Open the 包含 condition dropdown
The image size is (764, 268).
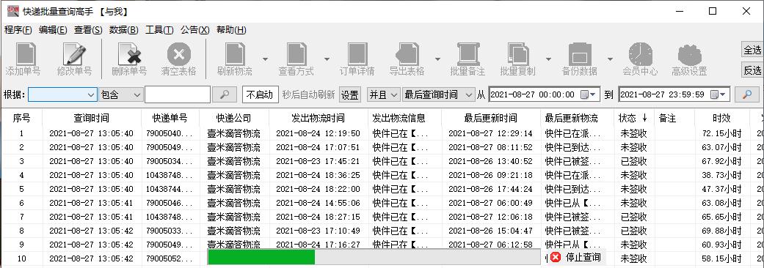tap(121, 94)
